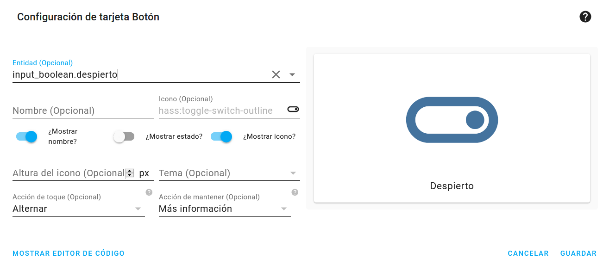This screenshot has height=265, width=603.
Task: Open the Acción de toque Alternar dropdown
Action: click(x=79, y=209)
